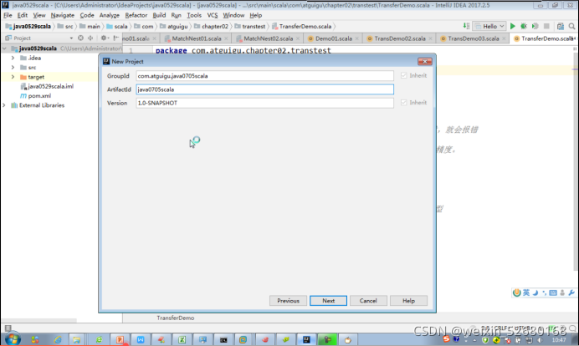Click the pom.xml Maven file icon
This screenshot has height=346, width=579.
pos(23,96)
